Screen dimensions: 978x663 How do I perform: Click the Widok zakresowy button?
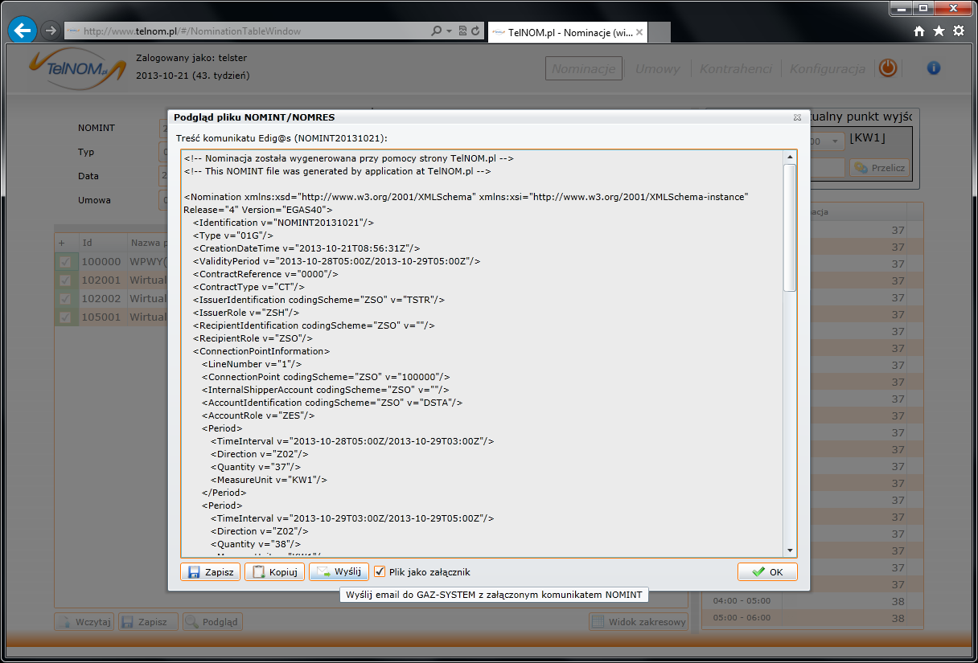coord(639,622)
